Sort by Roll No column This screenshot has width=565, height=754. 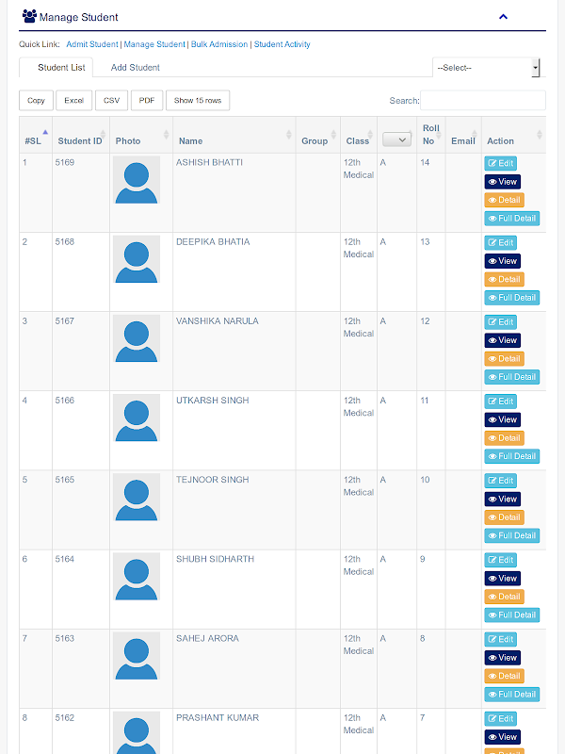point(431,135)
